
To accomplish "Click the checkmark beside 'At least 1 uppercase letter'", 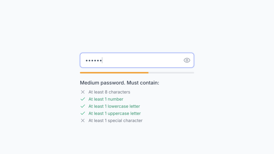I will click(x=83, y=113).
